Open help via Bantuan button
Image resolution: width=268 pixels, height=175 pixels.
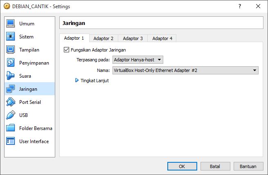coord(248,166)
